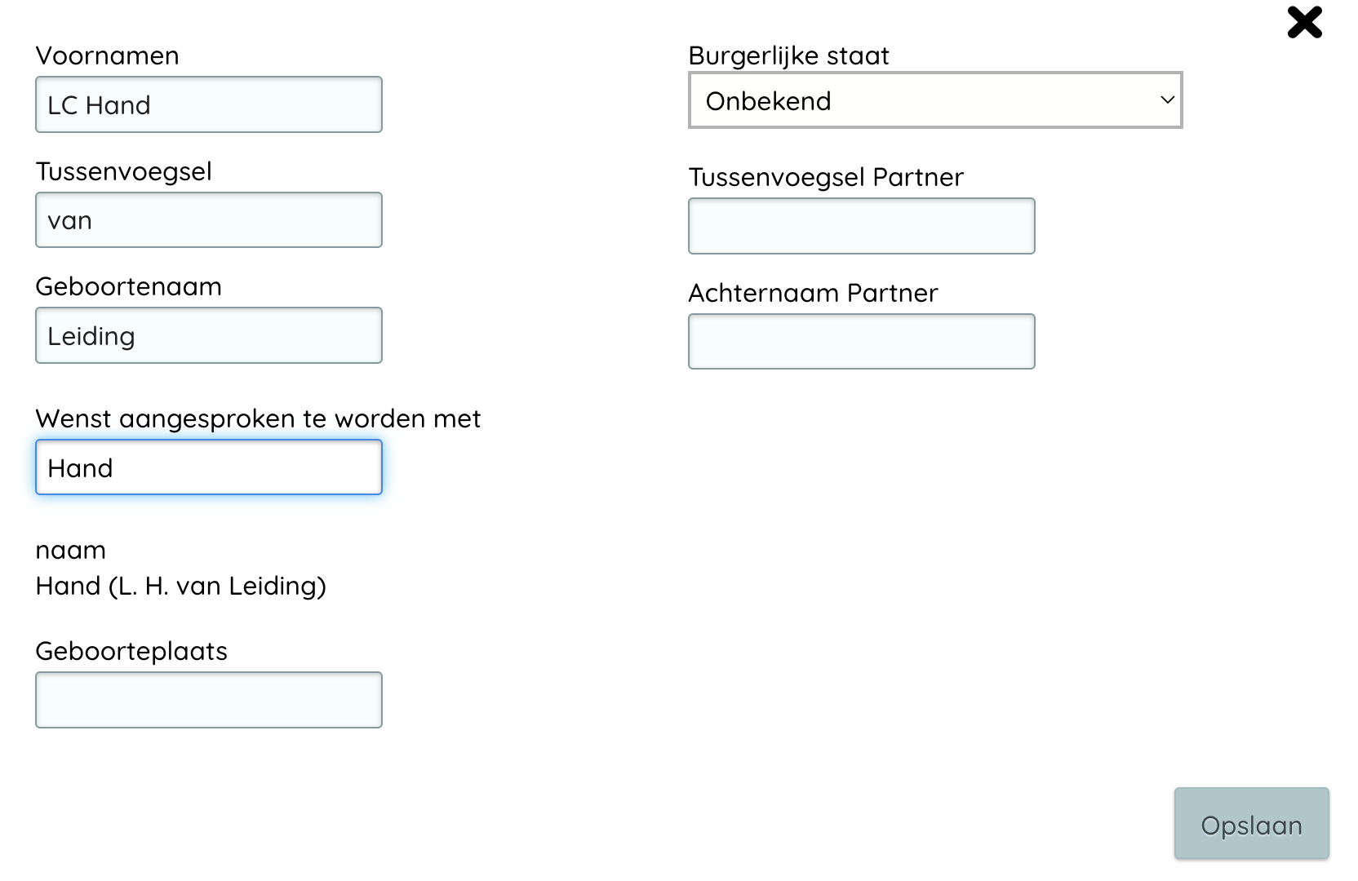Viewport: 1358px width, 881px height.
Task: Click the aangesproken field containing Hand
Action: [209, 467]
